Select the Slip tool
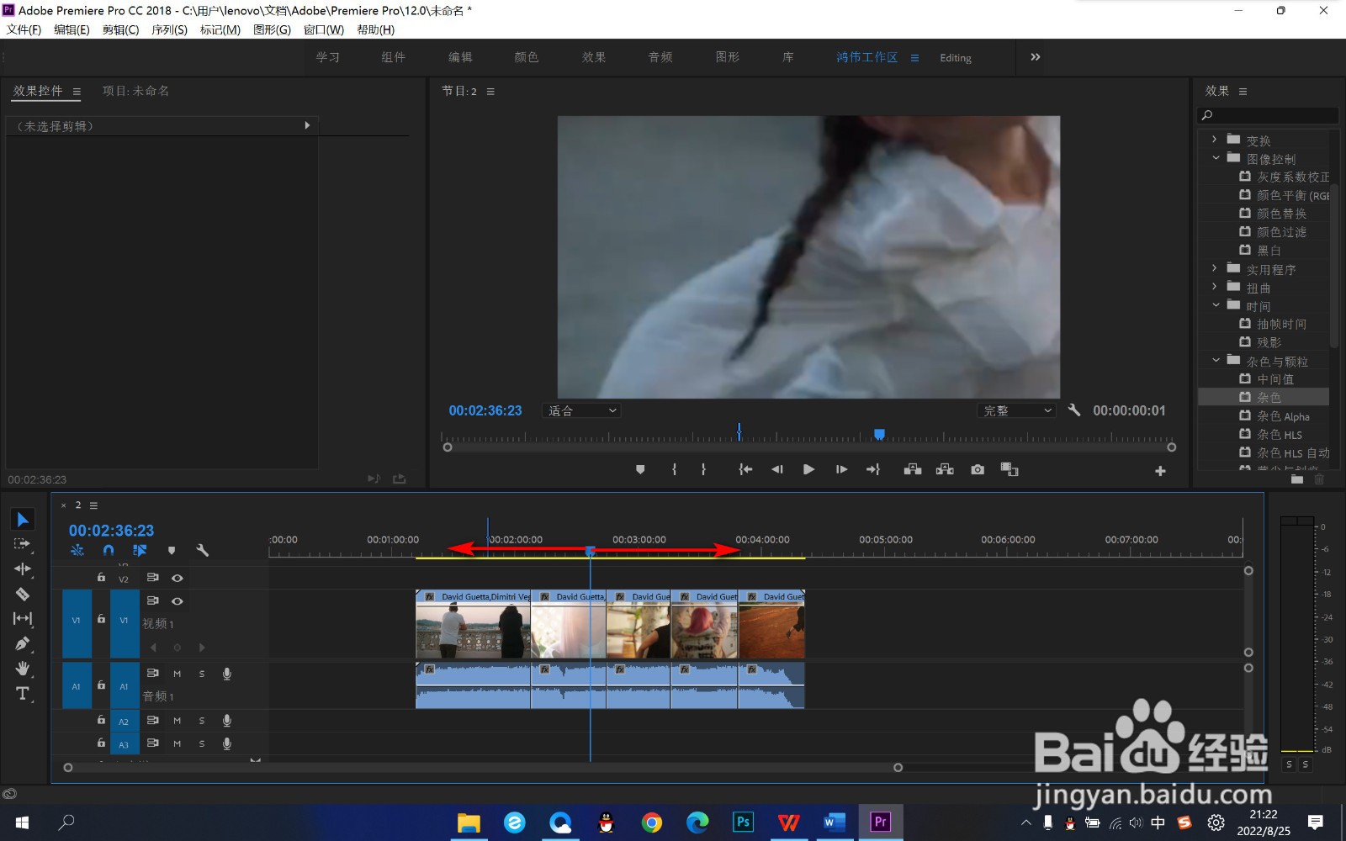 click(x=23, y=618)
